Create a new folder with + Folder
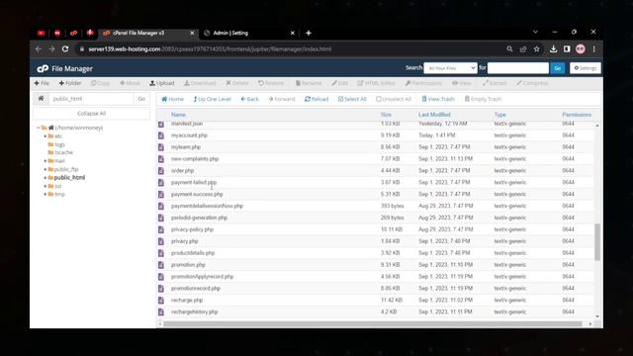The image size is (633, 356). tap(70, 83)
